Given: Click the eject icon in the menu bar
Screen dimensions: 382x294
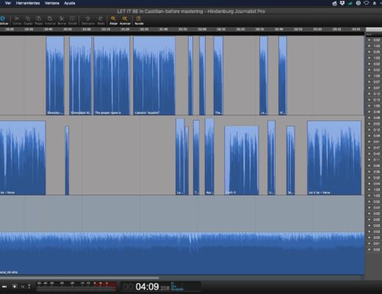Looking at the screenshot, I should pos(375,3).
